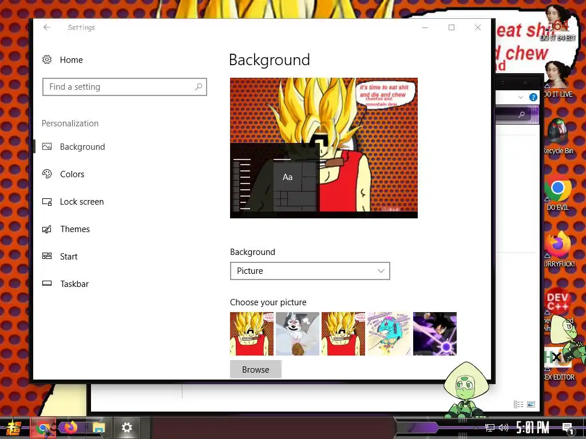Image resolution: width=586 pixels, height=439 pixels.
Task: Open help in the File Explorer window
Action: 533,97
